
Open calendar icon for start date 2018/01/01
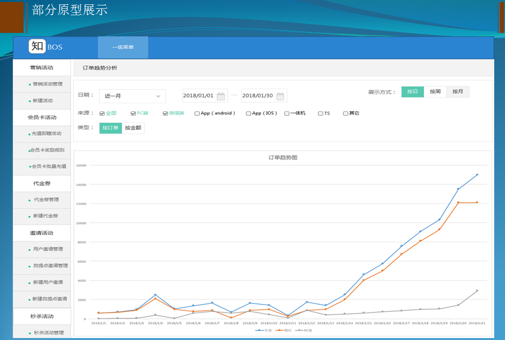(x=221, y=96)
